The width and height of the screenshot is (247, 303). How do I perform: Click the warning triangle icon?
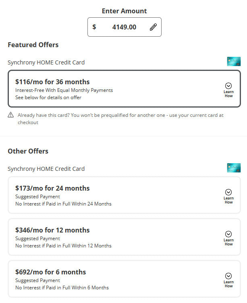(11, 115)
